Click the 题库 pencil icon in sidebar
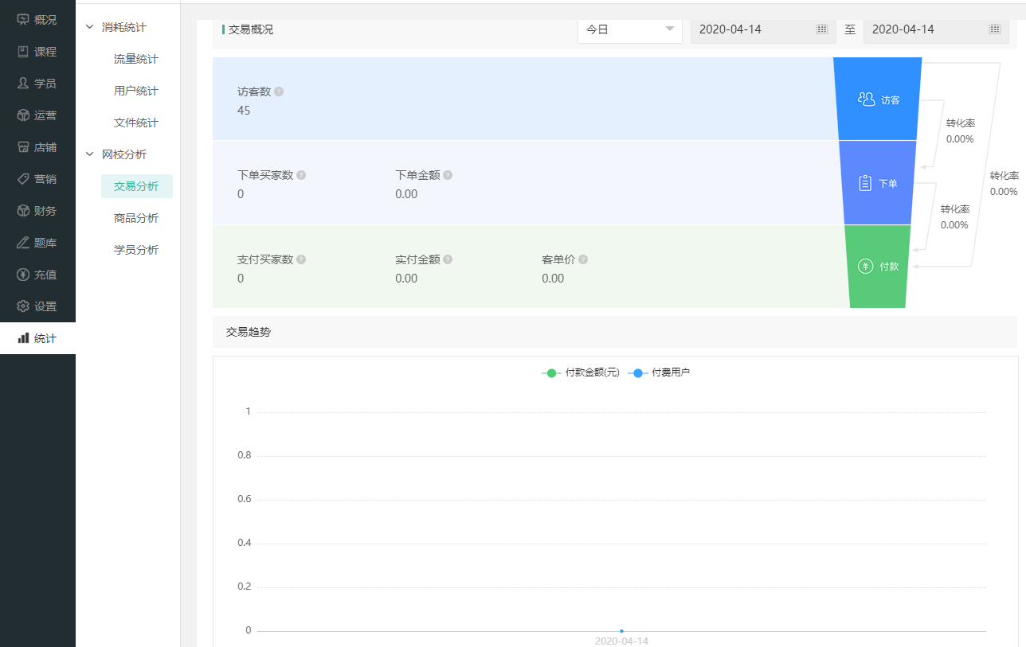 pyautogui.click(x=23, y=243)
